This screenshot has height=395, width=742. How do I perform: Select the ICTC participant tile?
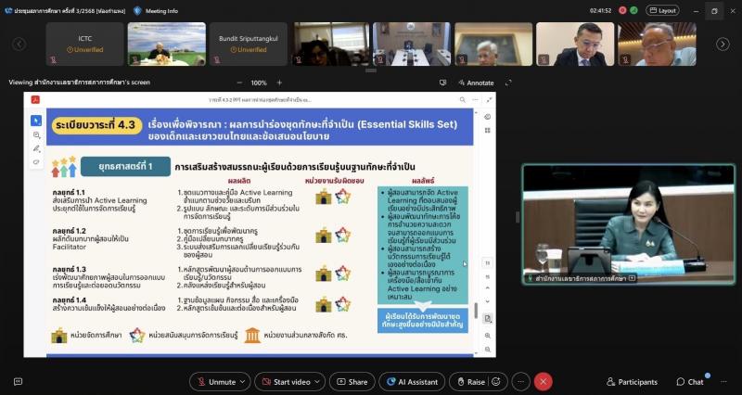click(x=84, y=44)
